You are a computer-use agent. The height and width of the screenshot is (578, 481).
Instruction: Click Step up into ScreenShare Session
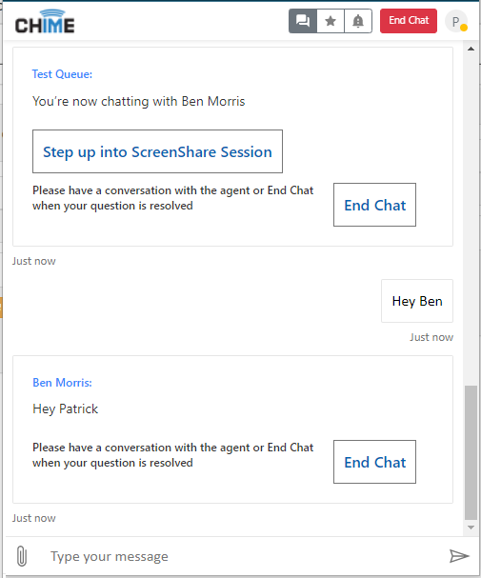157,151
